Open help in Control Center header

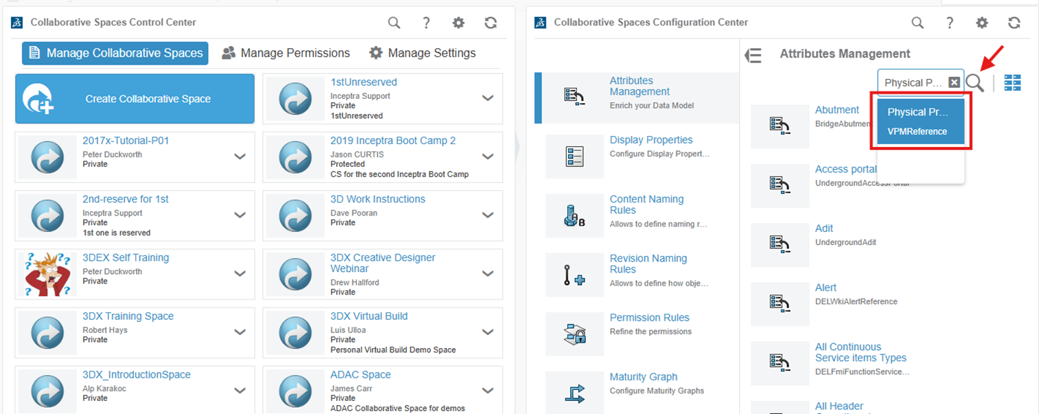(426, 23)
